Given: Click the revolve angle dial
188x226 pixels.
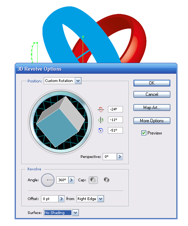Looking at the screenshot, I should click(x=48, y=180).
